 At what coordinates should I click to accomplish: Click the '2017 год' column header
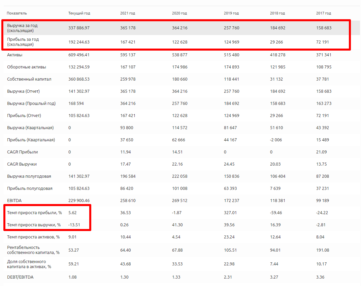click(x=324, y=13)
